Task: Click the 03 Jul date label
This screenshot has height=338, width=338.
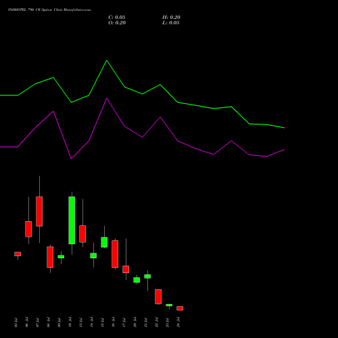Action: [16, 322]
